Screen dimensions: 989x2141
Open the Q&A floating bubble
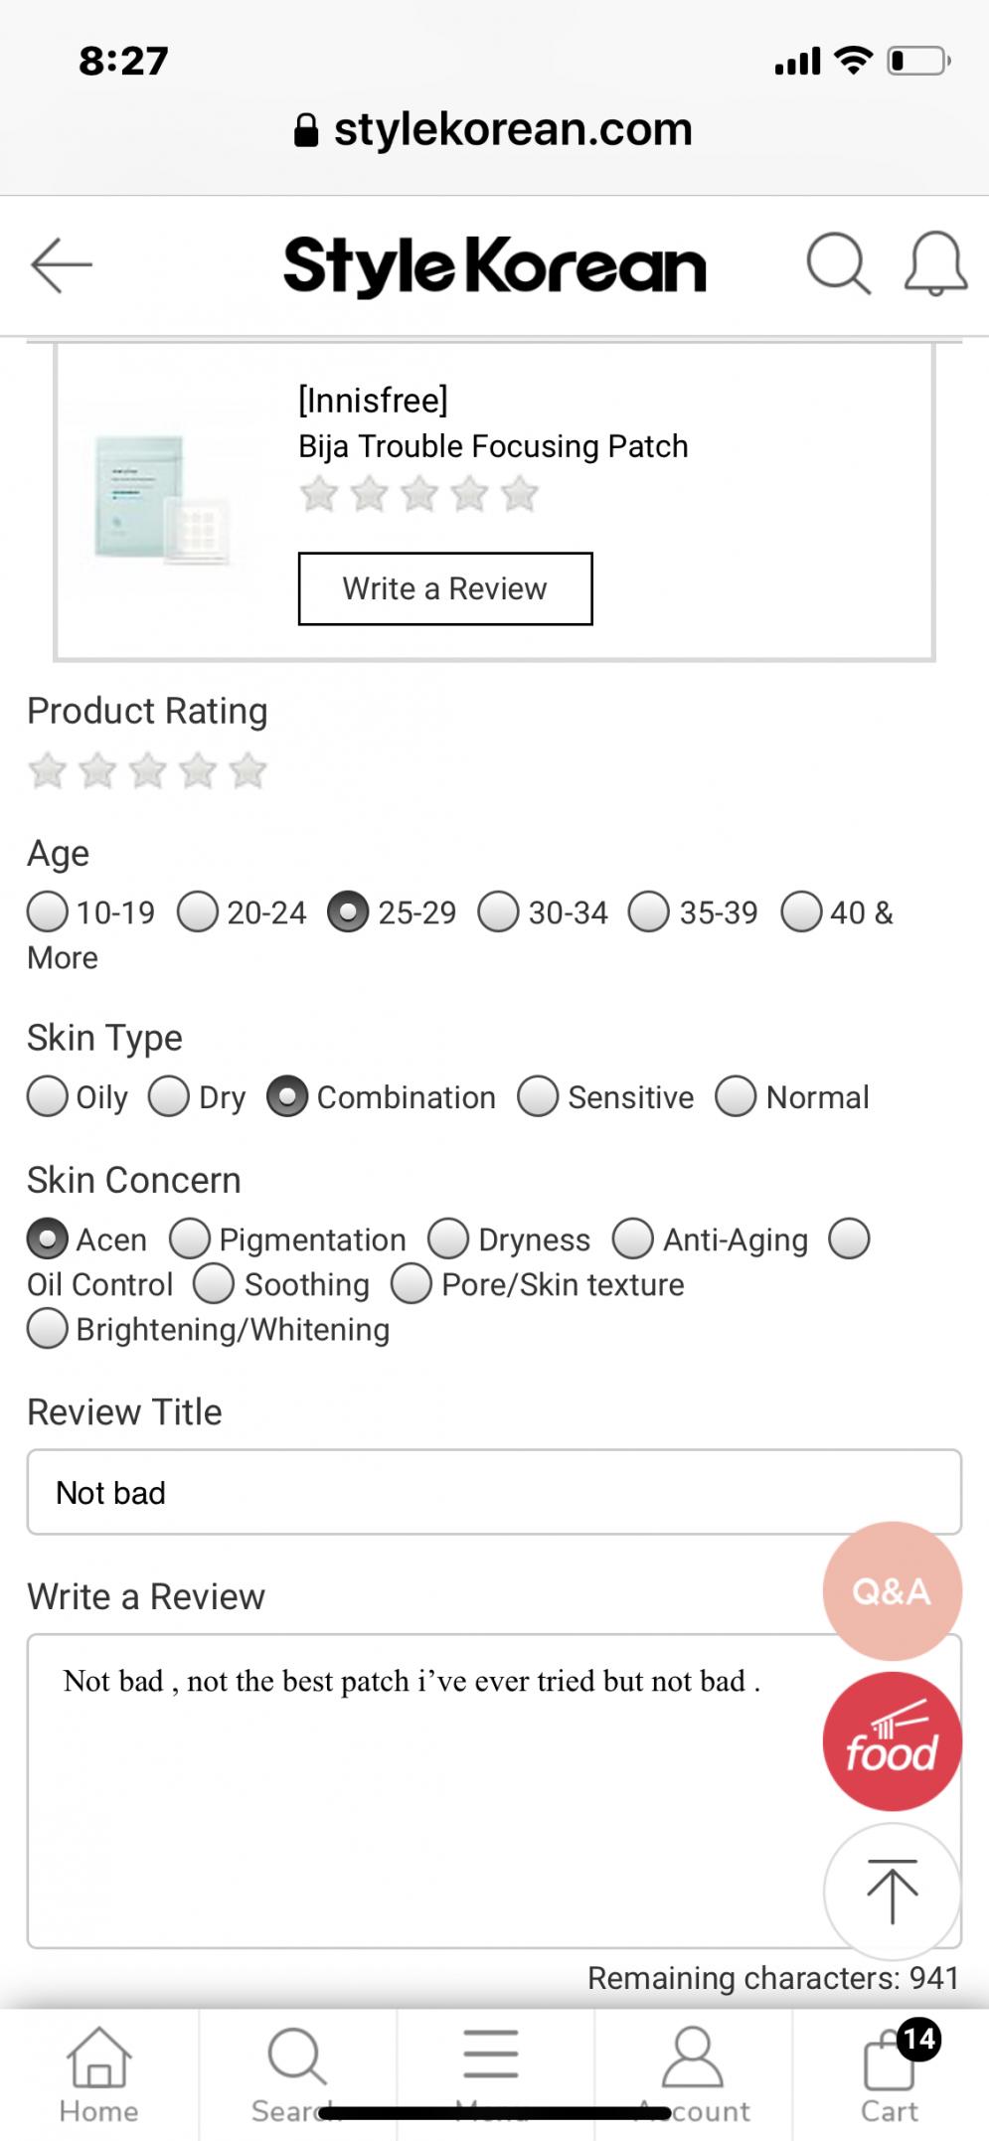pyautogui.click(x=892, y=1590)
